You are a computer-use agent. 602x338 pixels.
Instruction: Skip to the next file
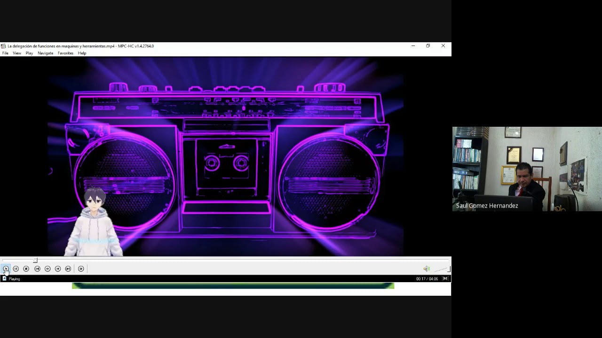click(68, 269)
